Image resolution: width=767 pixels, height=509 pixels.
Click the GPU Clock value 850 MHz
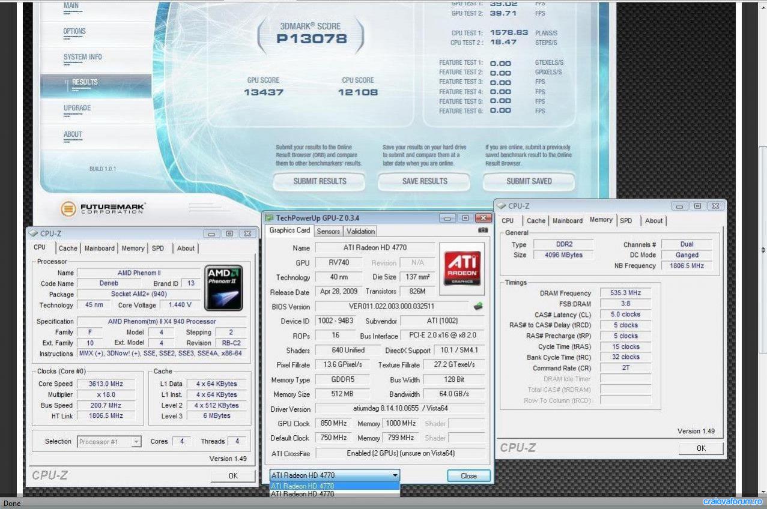click(333, 424)
